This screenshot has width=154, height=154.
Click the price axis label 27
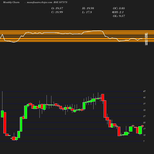144,116
